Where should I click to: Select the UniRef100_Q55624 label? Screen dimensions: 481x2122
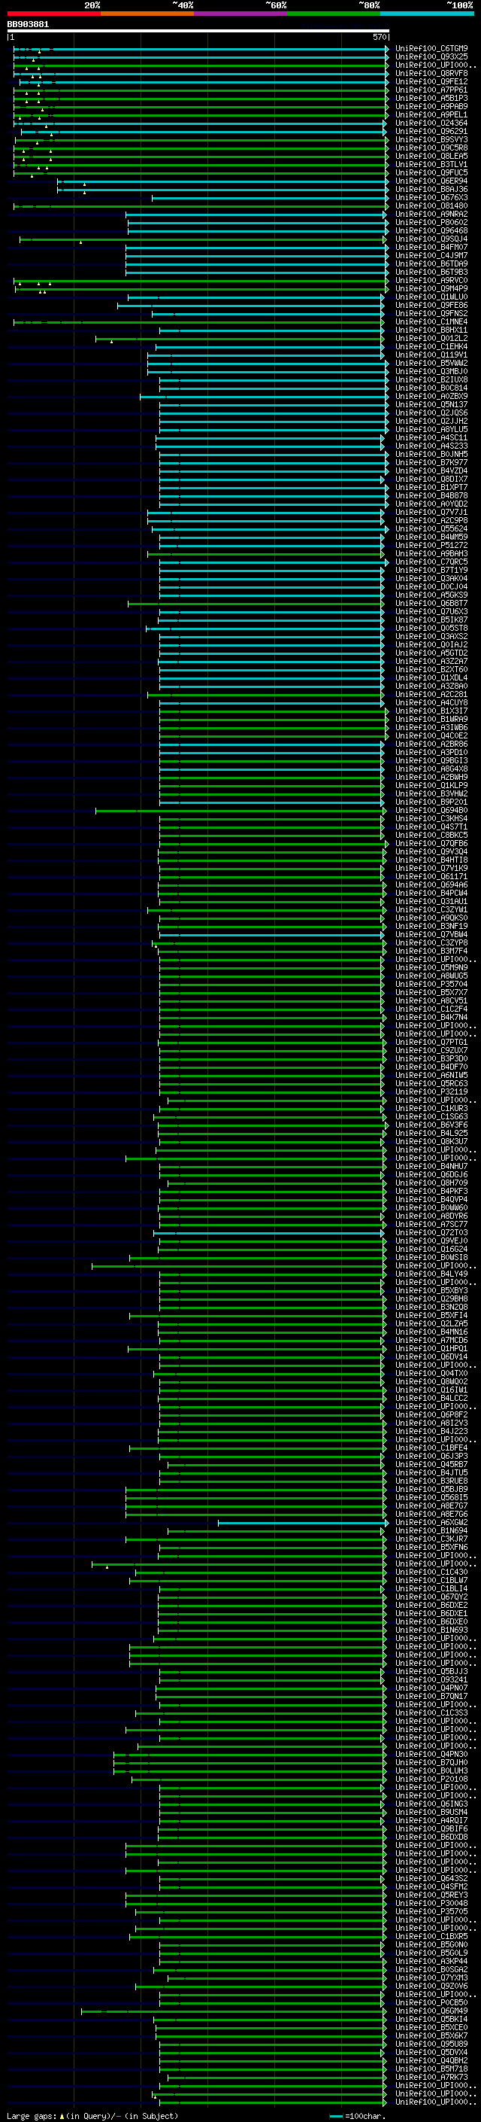[431, 529]
